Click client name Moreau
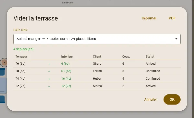The height and width of the screenshot is (118, 194). [98, 86]
